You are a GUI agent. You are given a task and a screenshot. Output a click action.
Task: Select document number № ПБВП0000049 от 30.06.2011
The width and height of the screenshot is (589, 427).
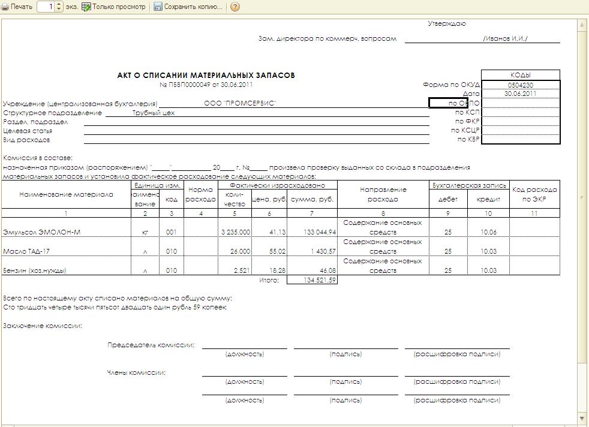coord(206,85)
